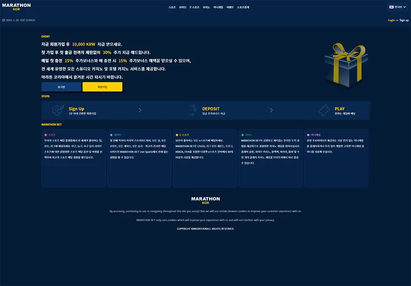411x286 pixels.
Task: Click the MARATHON BET section label
Action: pyautogui.click(x=51, y=125)
